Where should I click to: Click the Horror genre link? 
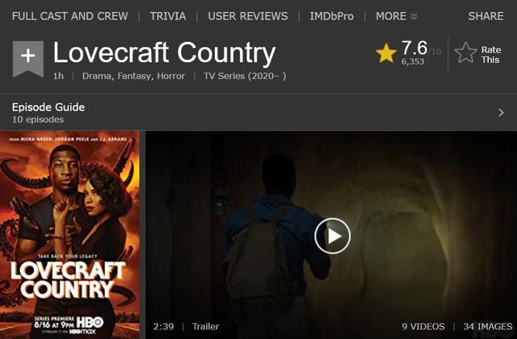pyautogui.click(x=170, y=76)
